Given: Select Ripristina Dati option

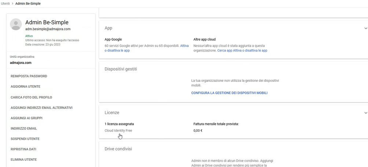Looking at the screenshot, I should coord(23,149).
